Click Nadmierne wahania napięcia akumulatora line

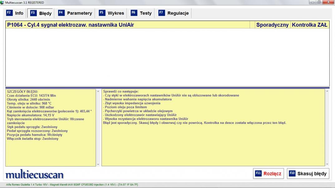click(x=137, y=99)
